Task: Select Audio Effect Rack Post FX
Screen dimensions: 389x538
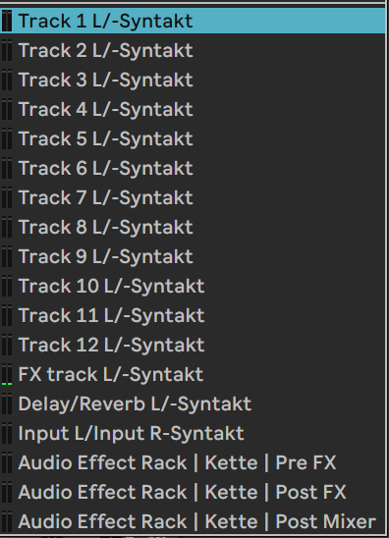Action: click(x=193, y=493)
